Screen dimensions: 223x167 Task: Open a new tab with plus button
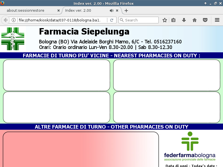point(126,11)
